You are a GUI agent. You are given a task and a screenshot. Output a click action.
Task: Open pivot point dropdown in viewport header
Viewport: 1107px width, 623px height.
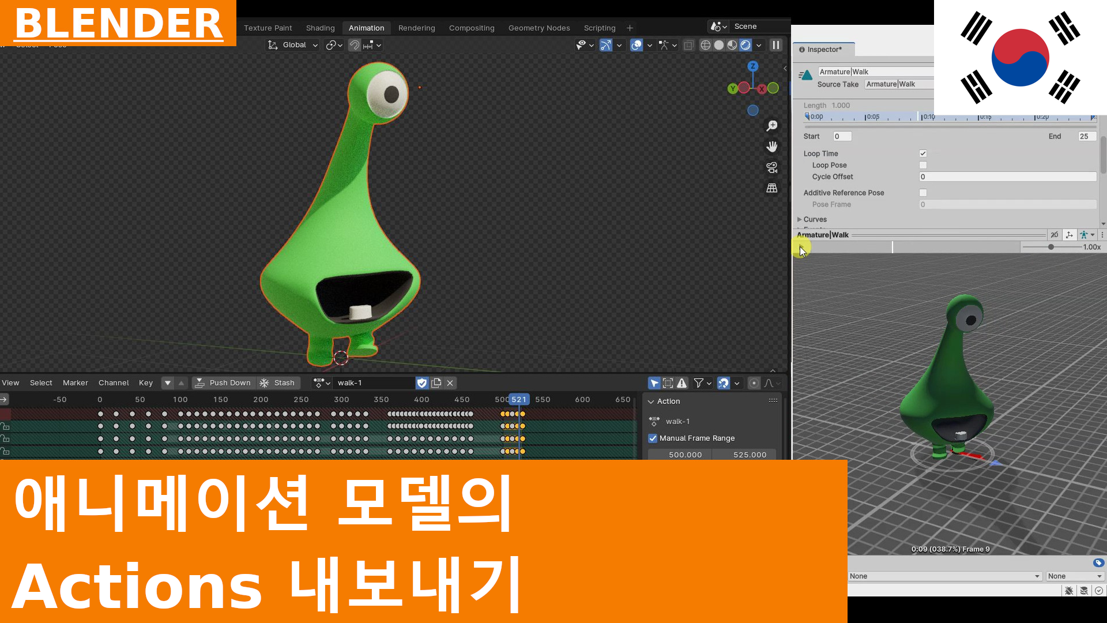click(x=334, y=45)
